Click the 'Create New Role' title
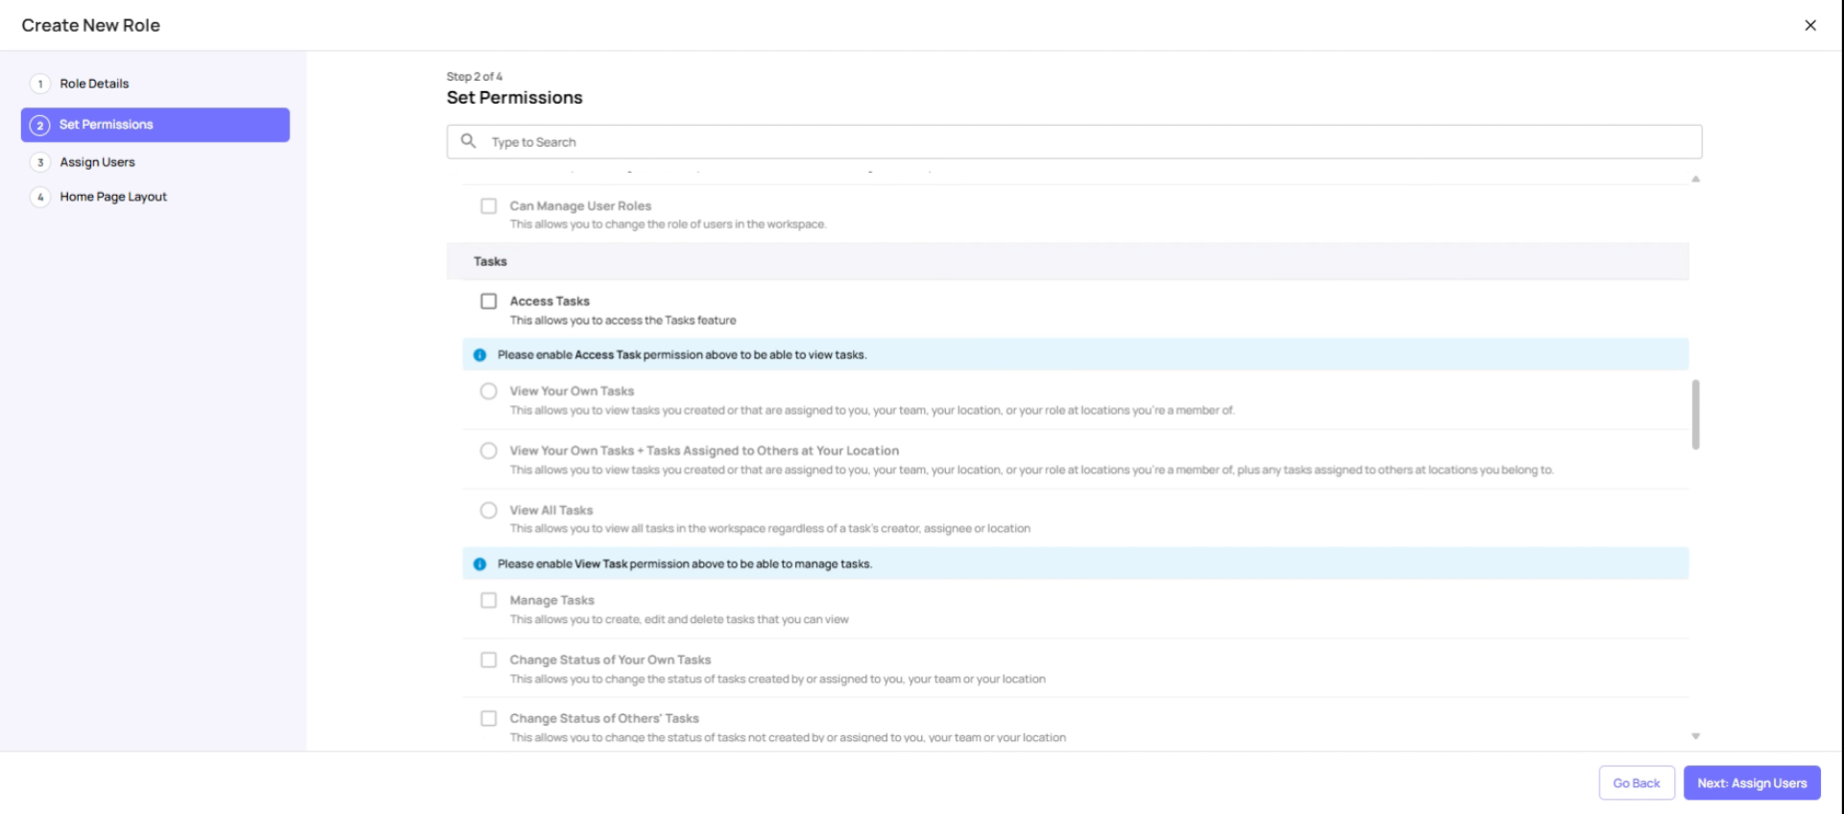1844x814 pixels. coord(91,25)
